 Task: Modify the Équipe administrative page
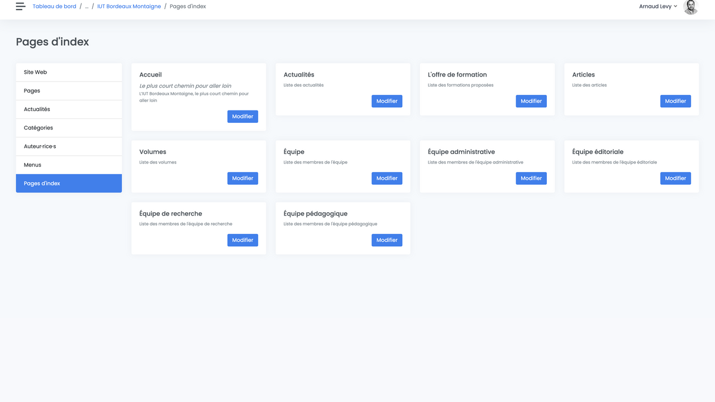(531, 178)
